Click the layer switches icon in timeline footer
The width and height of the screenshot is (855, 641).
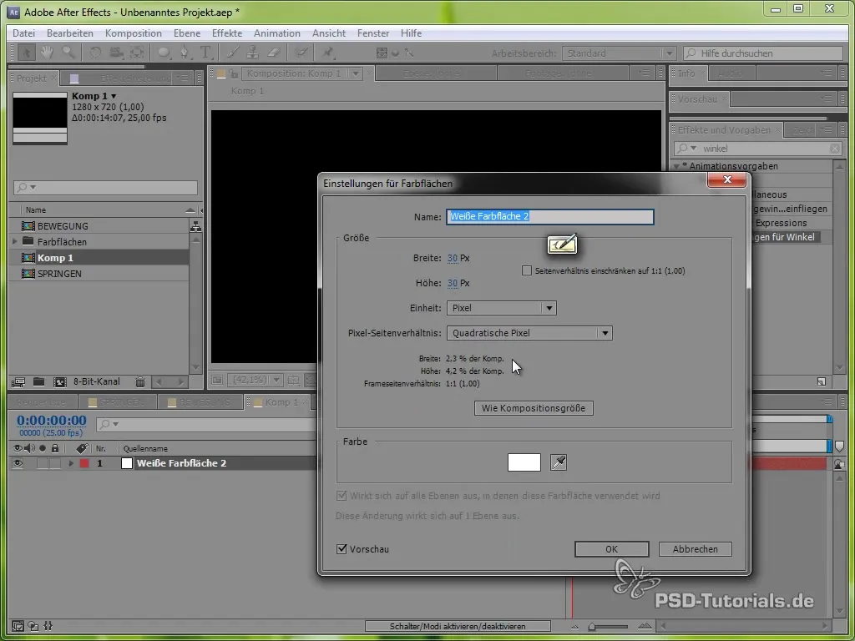click(x=18, y=626)
